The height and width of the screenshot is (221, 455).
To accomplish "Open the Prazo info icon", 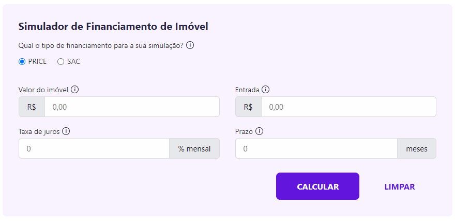I will click(260, 131).
